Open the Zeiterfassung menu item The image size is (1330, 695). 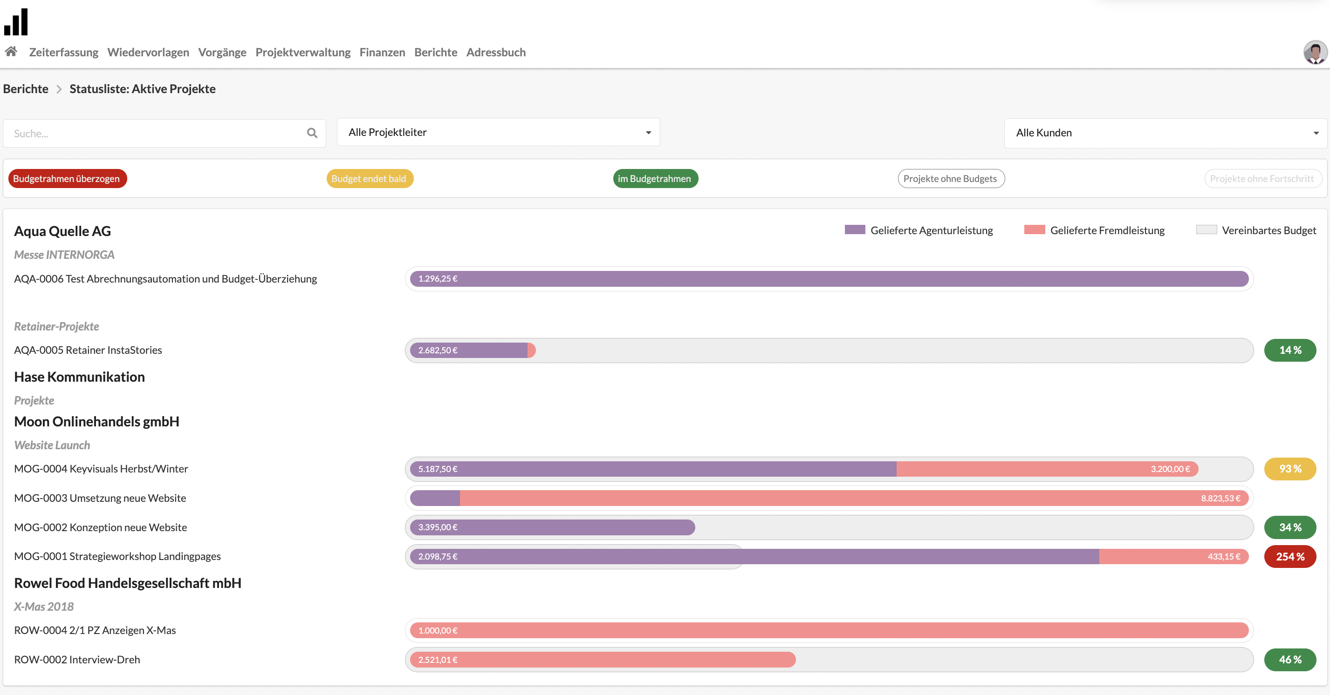[x=63, y=52]
